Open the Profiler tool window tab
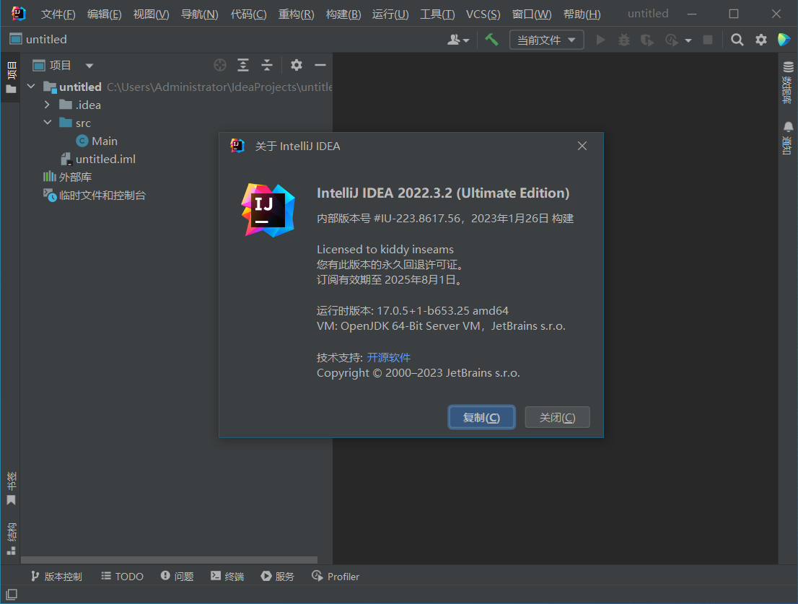The width and height of the screenshot is (798, 604). pyautogui.click(x=336, y=576)
